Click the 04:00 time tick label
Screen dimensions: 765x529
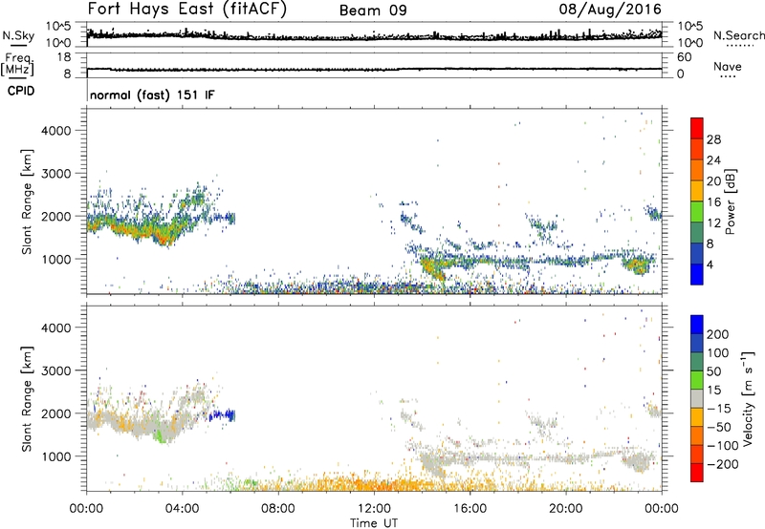182,509
